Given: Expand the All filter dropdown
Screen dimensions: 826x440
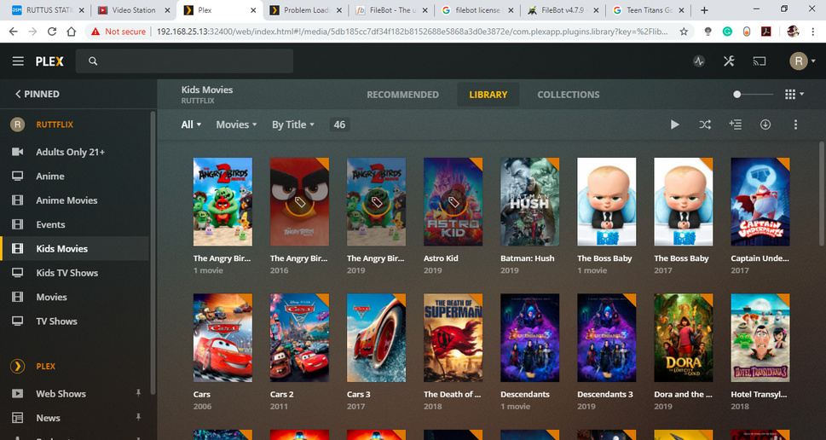Looking at the screenshot, I should tap(191, 124).
